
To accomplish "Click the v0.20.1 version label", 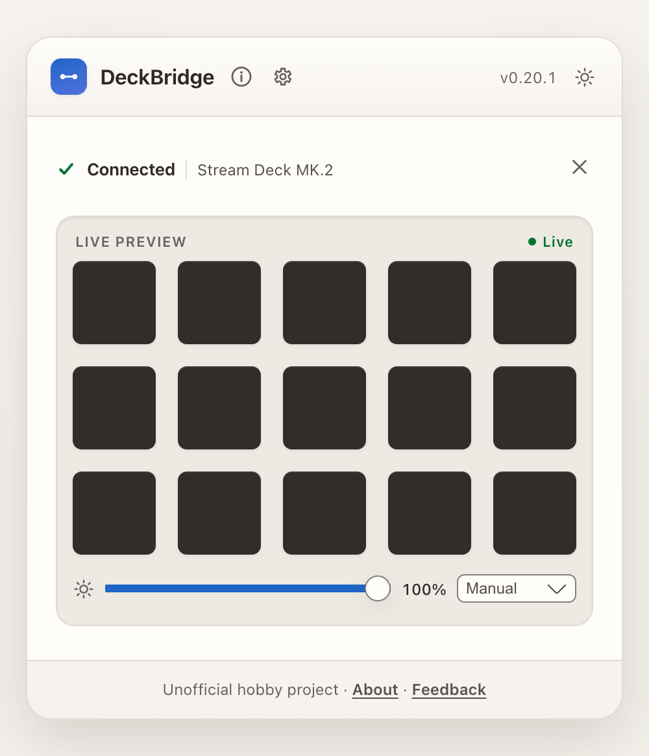I will click(528, 78).
